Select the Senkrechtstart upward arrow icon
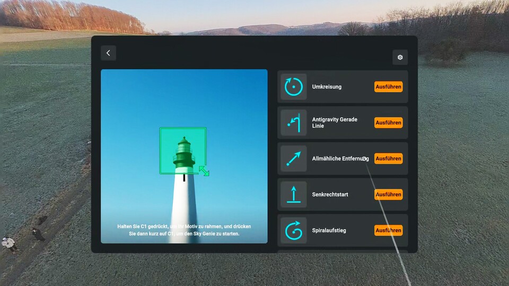Image resolution: width=509 pixels, height=286 pixels. point(293,194)
